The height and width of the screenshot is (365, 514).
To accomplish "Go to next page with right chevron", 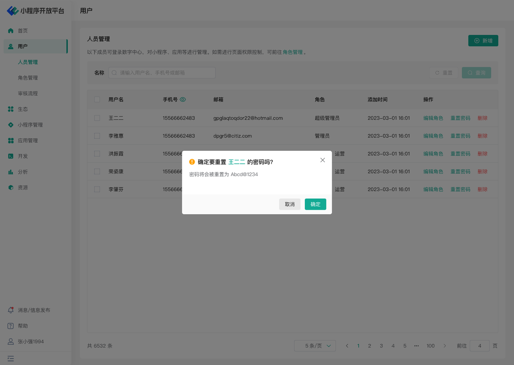I will point(445,346).
